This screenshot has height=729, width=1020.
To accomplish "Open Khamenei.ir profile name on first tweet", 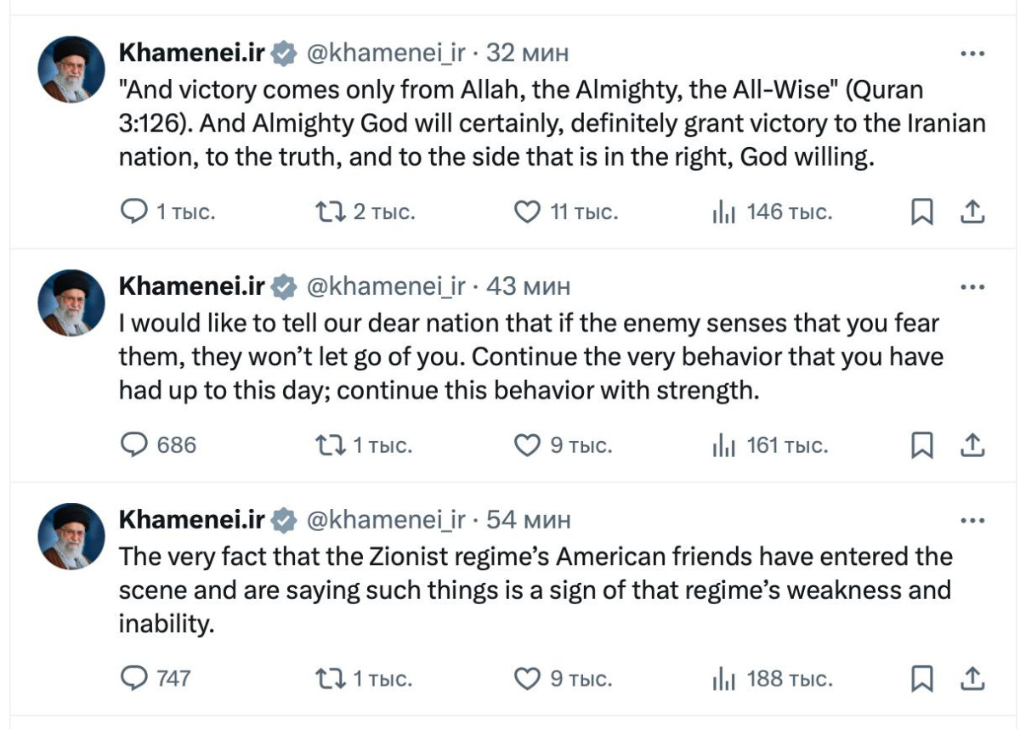I will tap(192, 53).
